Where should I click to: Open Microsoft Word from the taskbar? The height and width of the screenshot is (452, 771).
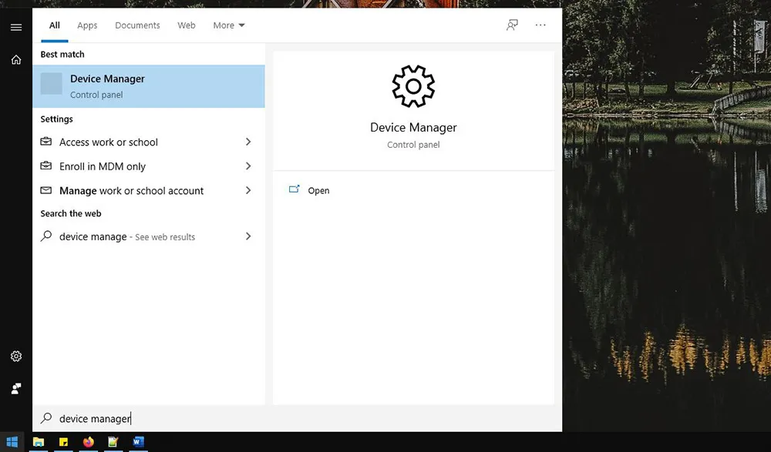click(x=138, y=442)
